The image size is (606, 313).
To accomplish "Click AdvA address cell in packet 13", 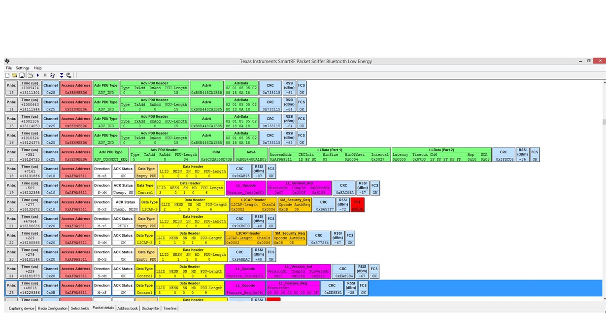I will point(207,88).
